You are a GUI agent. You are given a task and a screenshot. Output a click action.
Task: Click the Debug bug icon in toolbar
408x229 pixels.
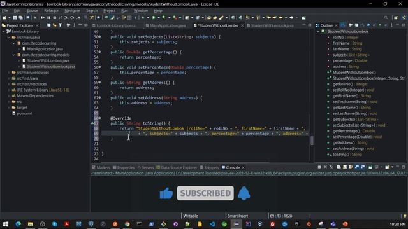[143, 18]
